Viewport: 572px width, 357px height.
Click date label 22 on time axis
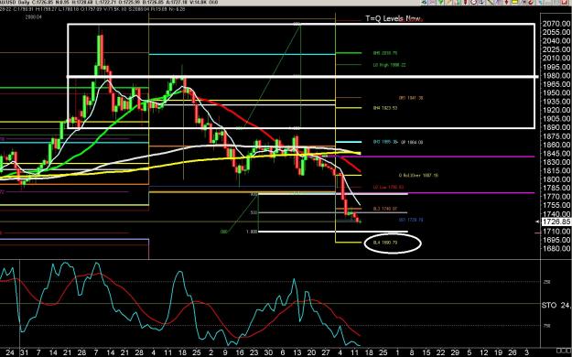(441, 352)
